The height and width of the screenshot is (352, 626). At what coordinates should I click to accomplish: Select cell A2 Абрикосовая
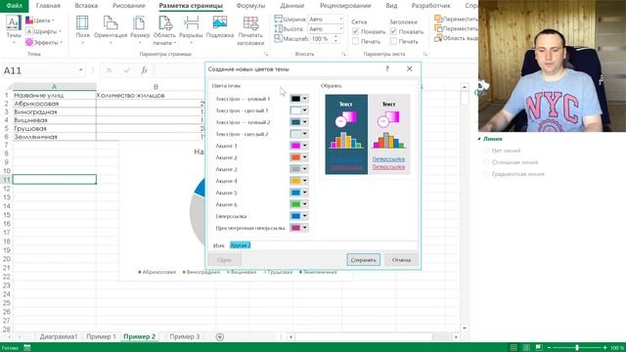55,104
